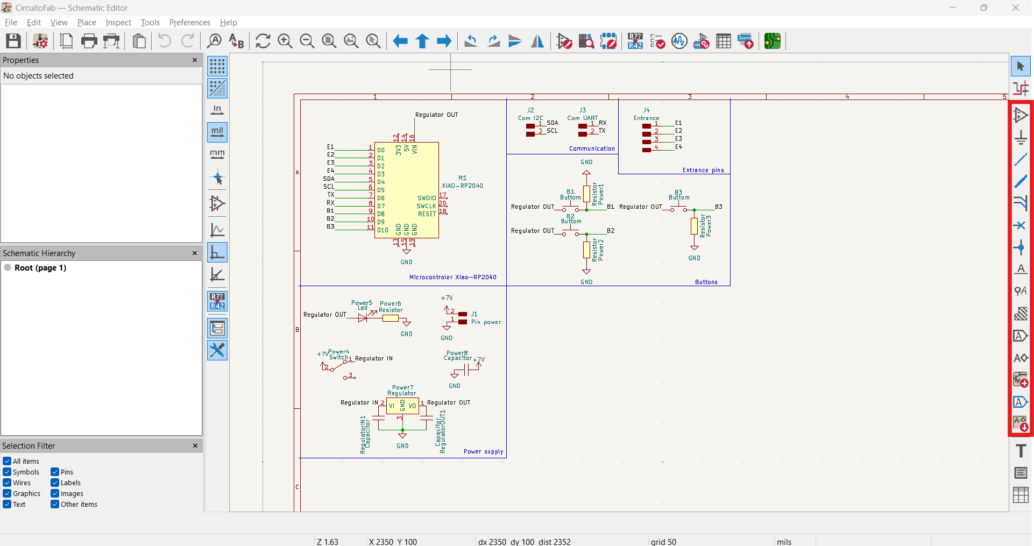Run Electrical Rules Checker
This screenshot has width=1034, height=546.
click(x=657, y=41)
